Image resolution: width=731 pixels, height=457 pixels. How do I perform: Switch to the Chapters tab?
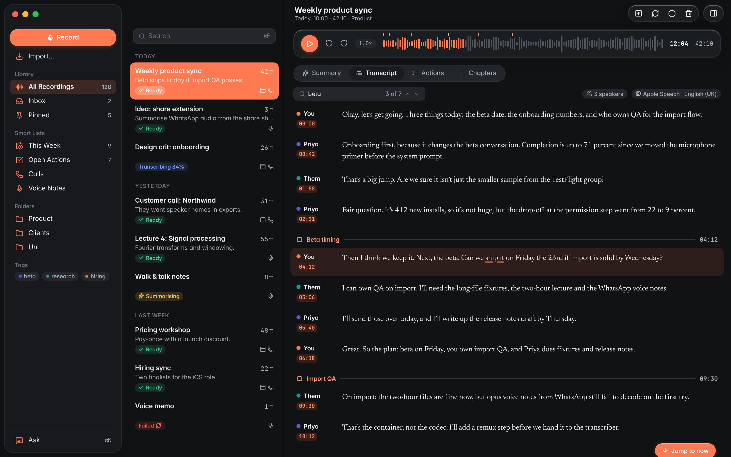478,73
